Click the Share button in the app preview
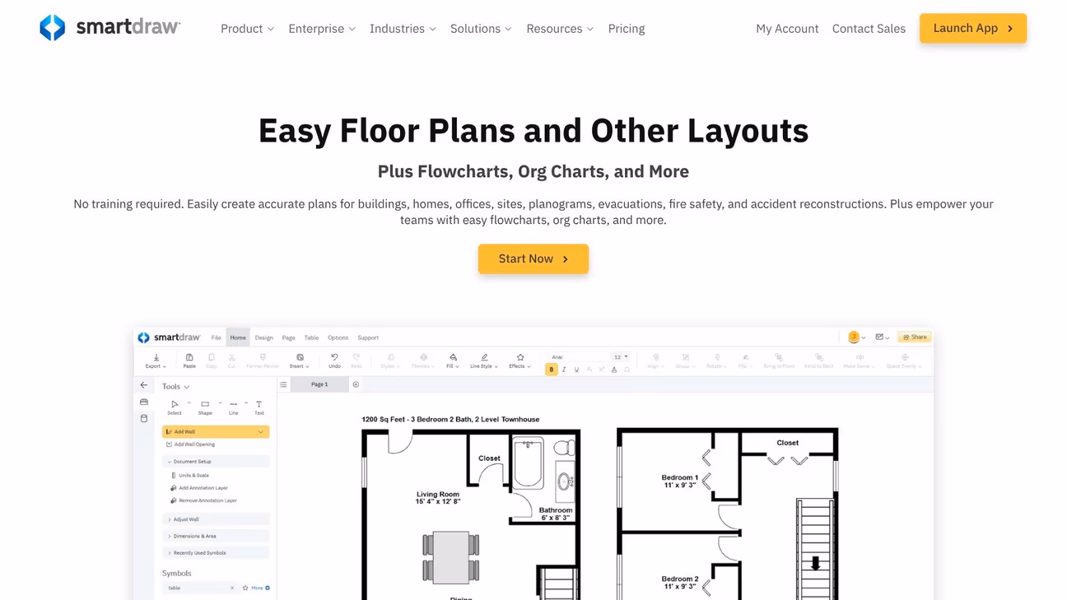 (x=914, y=337)
